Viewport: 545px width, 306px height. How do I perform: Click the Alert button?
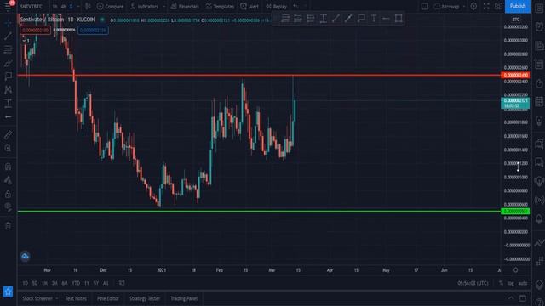[x=250, y=6]
